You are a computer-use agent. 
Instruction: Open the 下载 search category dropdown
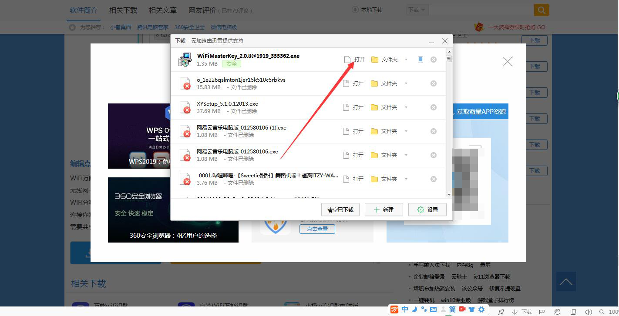coord(417,10)
